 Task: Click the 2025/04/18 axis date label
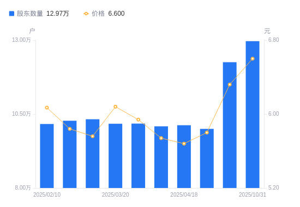[x=184, y=195]
